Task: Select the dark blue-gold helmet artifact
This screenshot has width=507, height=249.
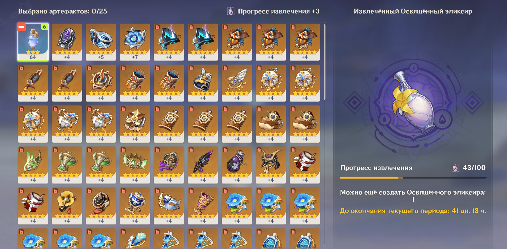Action: tap(203, 83)
